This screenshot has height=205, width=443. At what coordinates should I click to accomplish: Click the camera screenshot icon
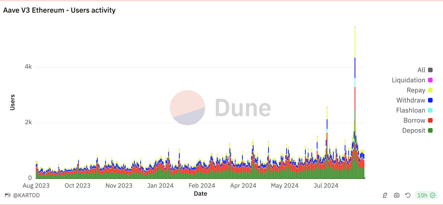coord(396,195)
